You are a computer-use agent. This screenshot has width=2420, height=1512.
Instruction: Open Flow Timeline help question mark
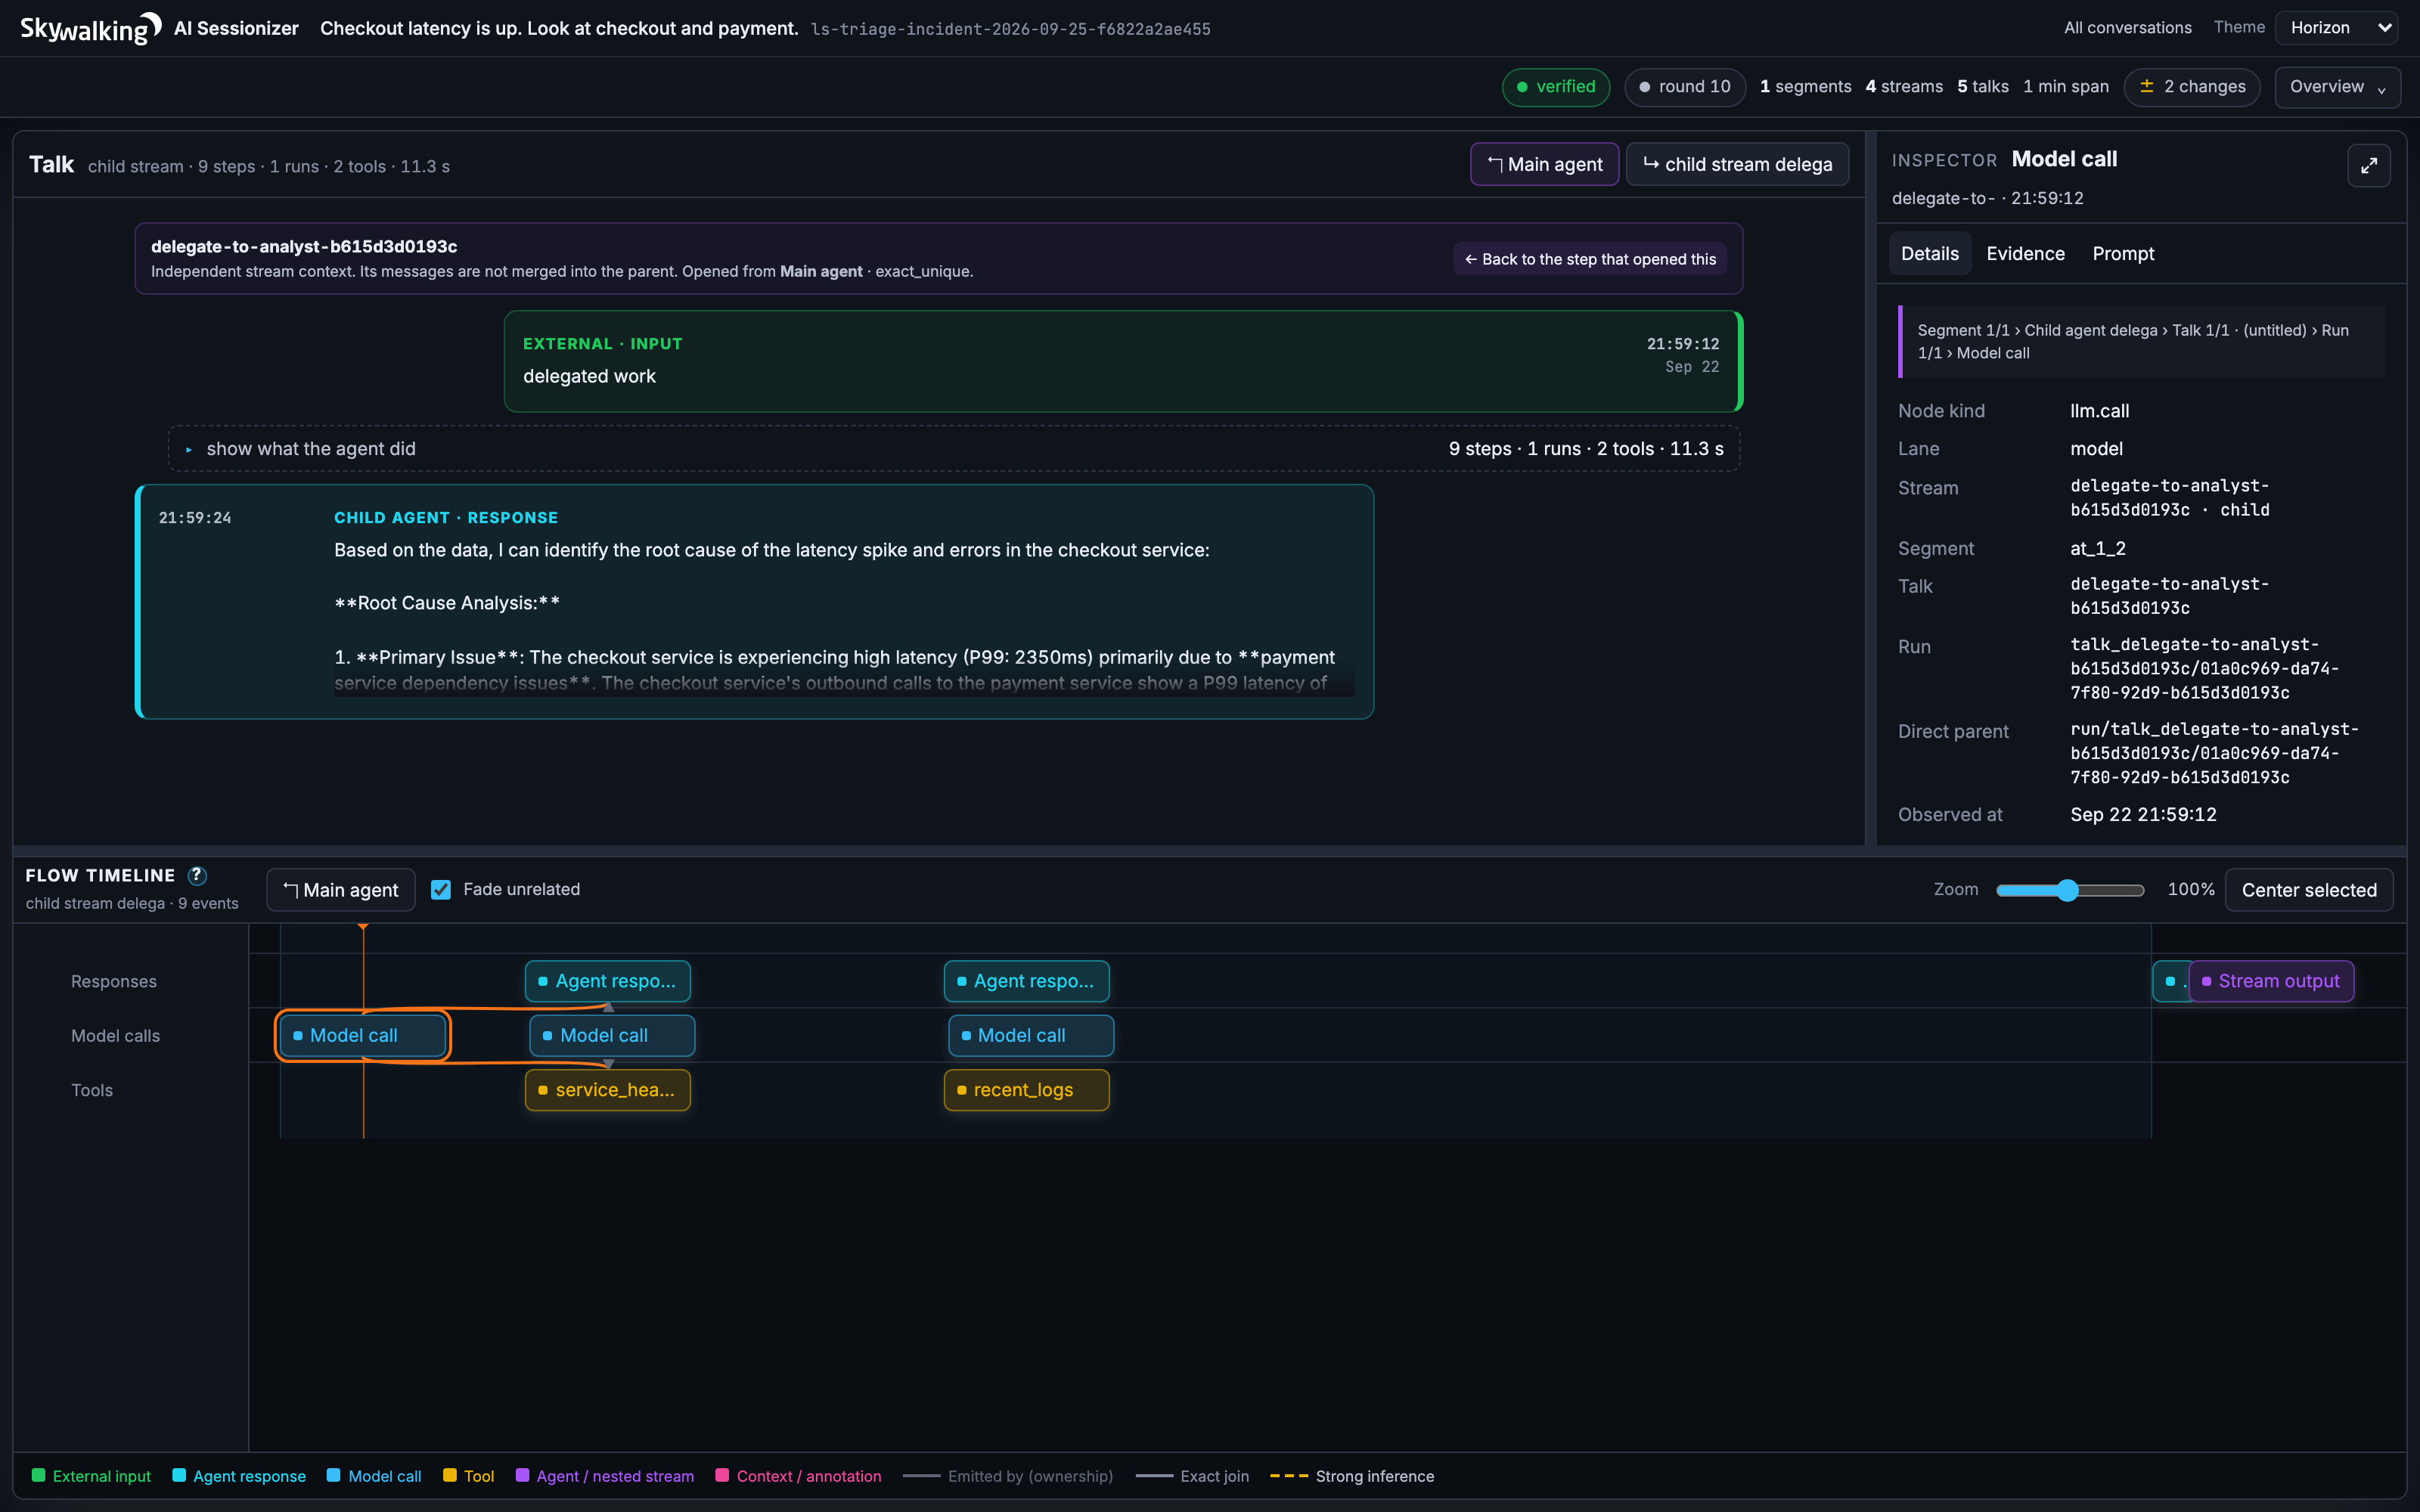click(x=198, y=875)
